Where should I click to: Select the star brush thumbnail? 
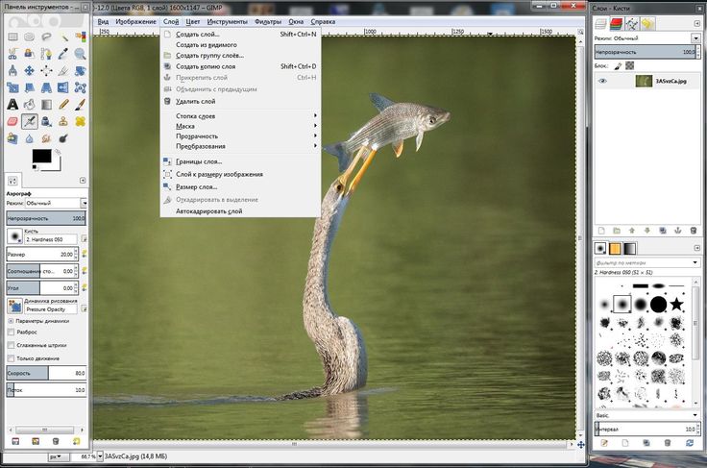(676, 304)
